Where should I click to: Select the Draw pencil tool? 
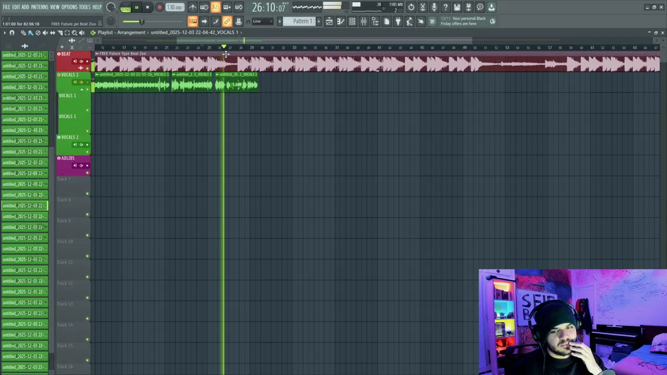coord(23,33)
